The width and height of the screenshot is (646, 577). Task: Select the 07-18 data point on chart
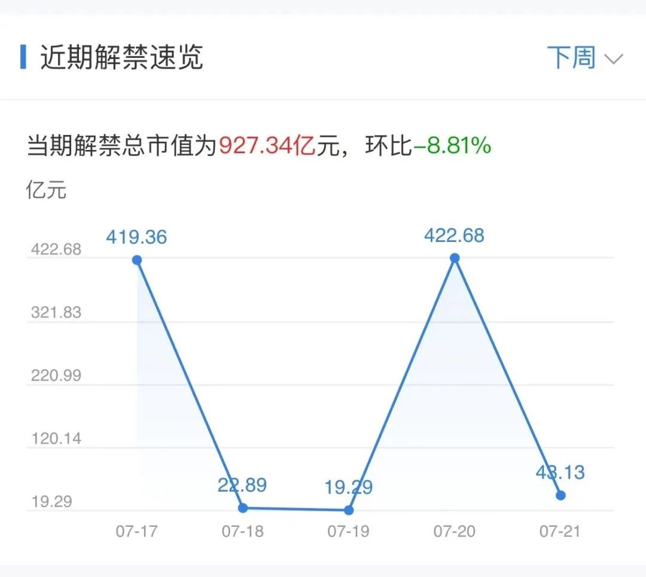point(243,508)
